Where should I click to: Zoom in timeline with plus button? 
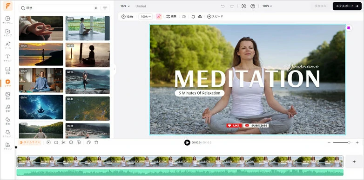(x=357, y=142)
